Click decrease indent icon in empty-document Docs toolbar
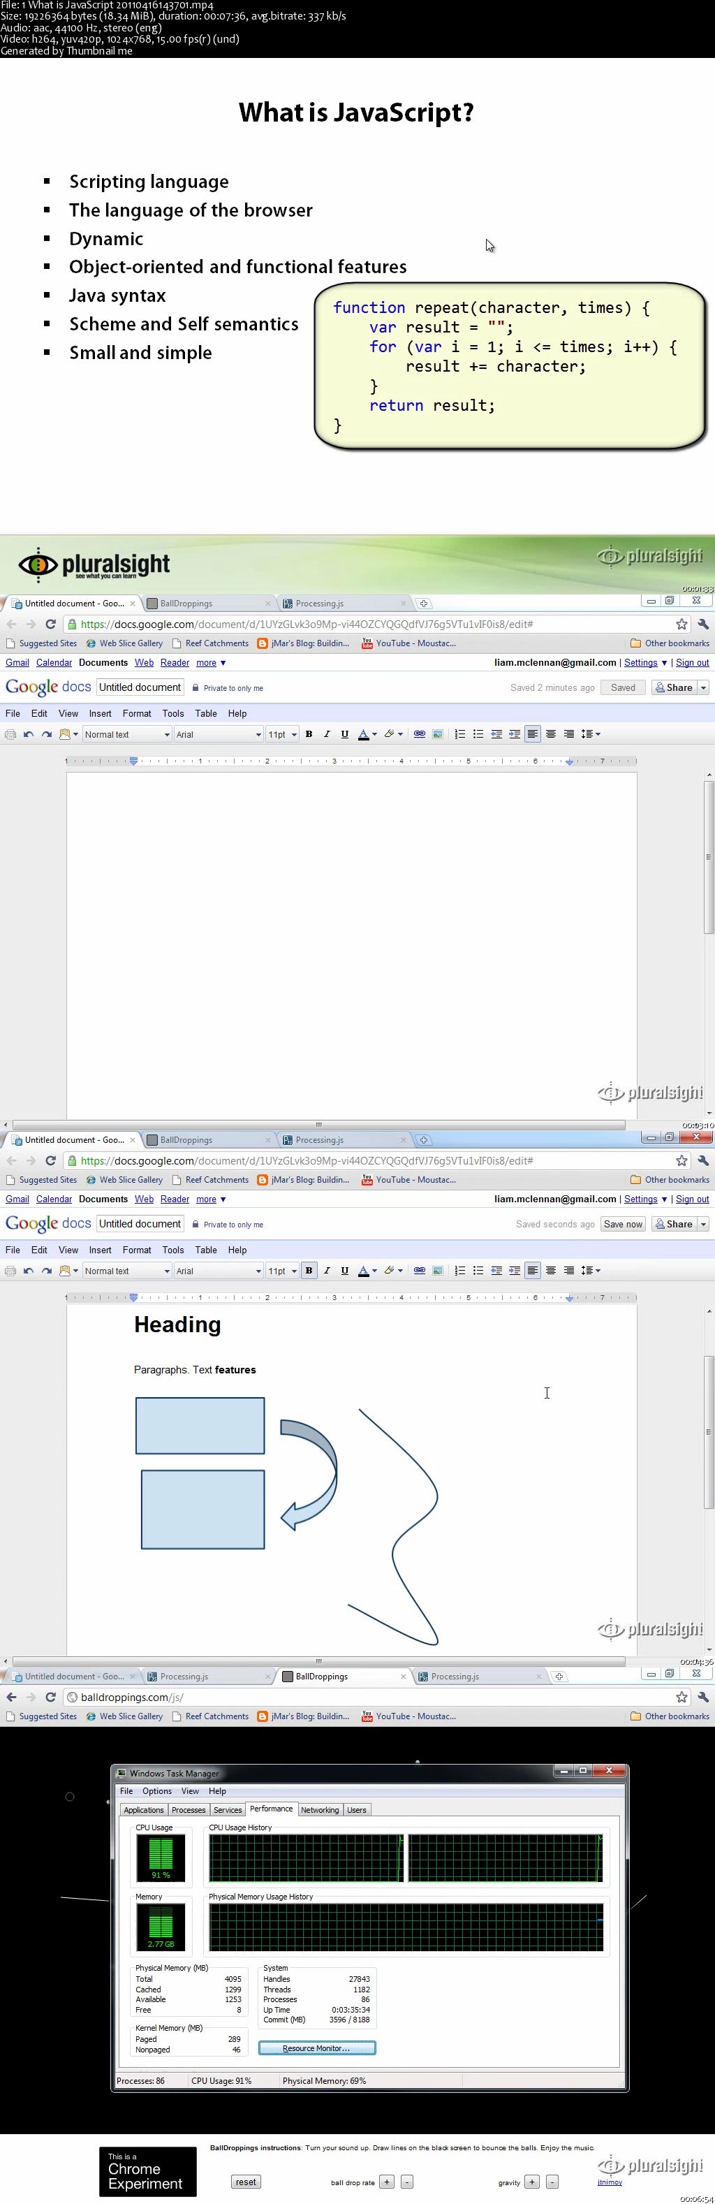The width and height of the screenshot is (715, 2204). pos(496,734)
